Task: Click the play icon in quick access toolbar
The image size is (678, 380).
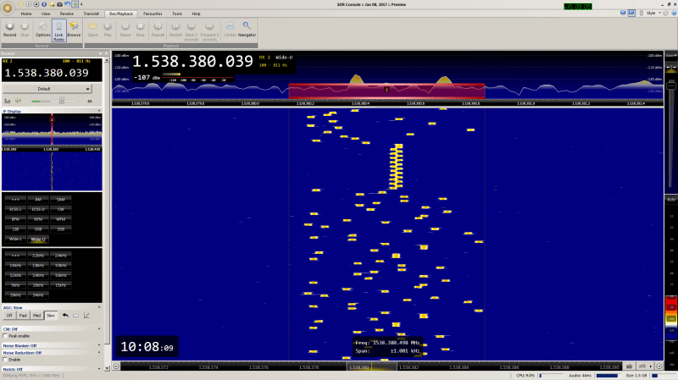Action: pyautogui.click(x=29, y=4)
